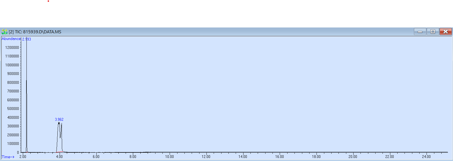The image size is (453, 161).
Task: Maximize the TIC chromatogram window
Action: pyautogui.click(x=433, y=32)
